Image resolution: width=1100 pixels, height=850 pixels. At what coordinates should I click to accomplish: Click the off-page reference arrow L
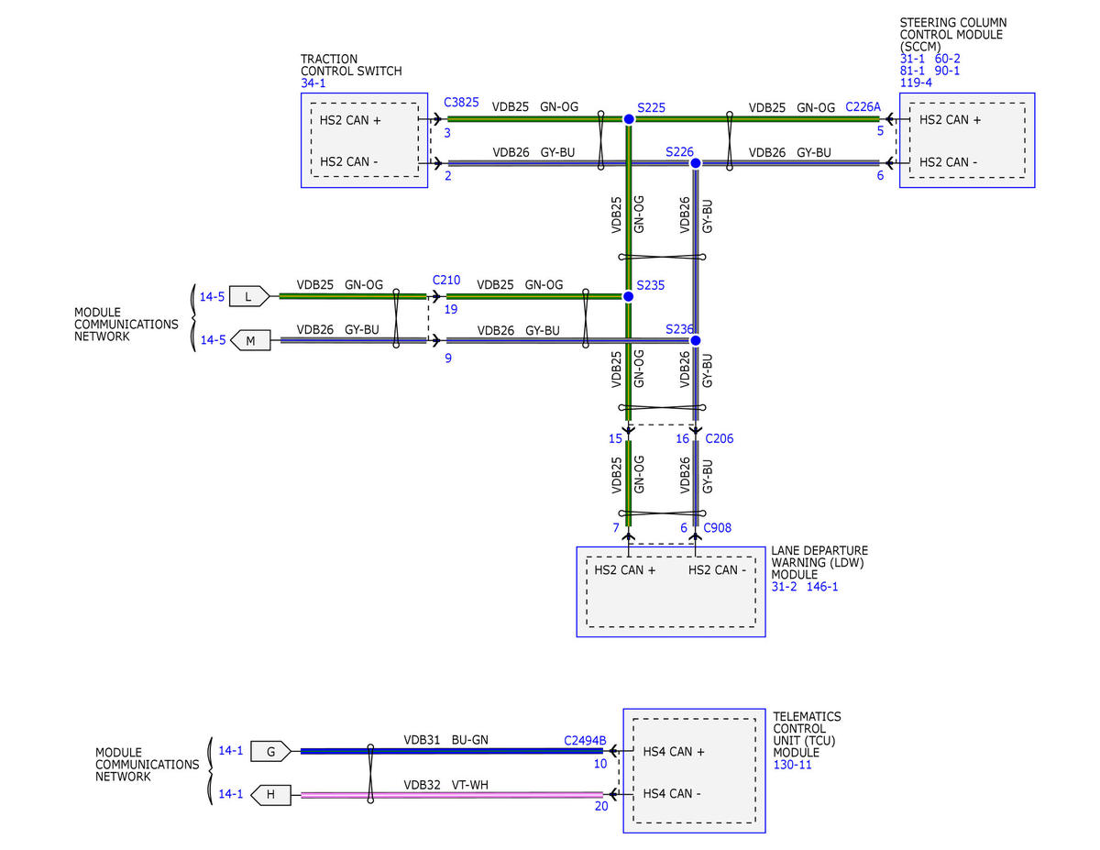coord(247,296)
